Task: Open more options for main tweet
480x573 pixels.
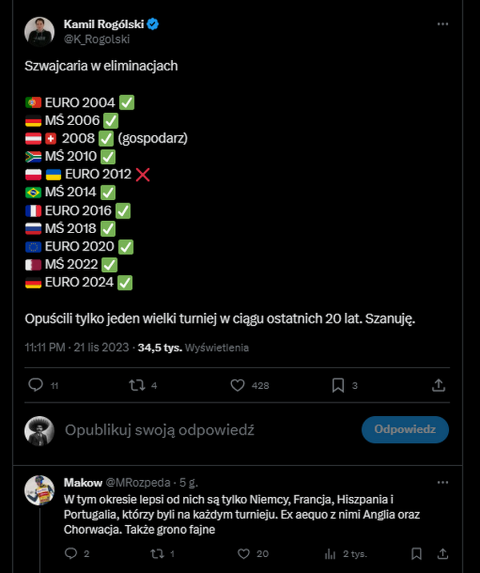Action: pos(442,24)
